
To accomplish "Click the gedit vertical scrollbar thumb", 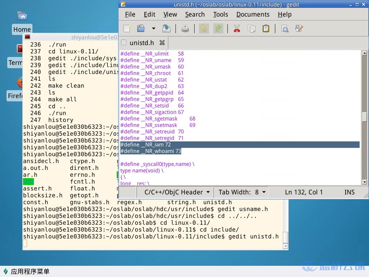I will tap(364, 117).
